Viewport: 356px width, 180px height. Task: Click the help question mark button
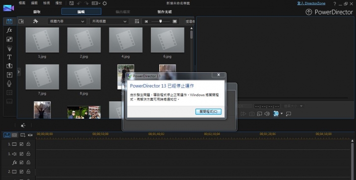coord(335,3)
